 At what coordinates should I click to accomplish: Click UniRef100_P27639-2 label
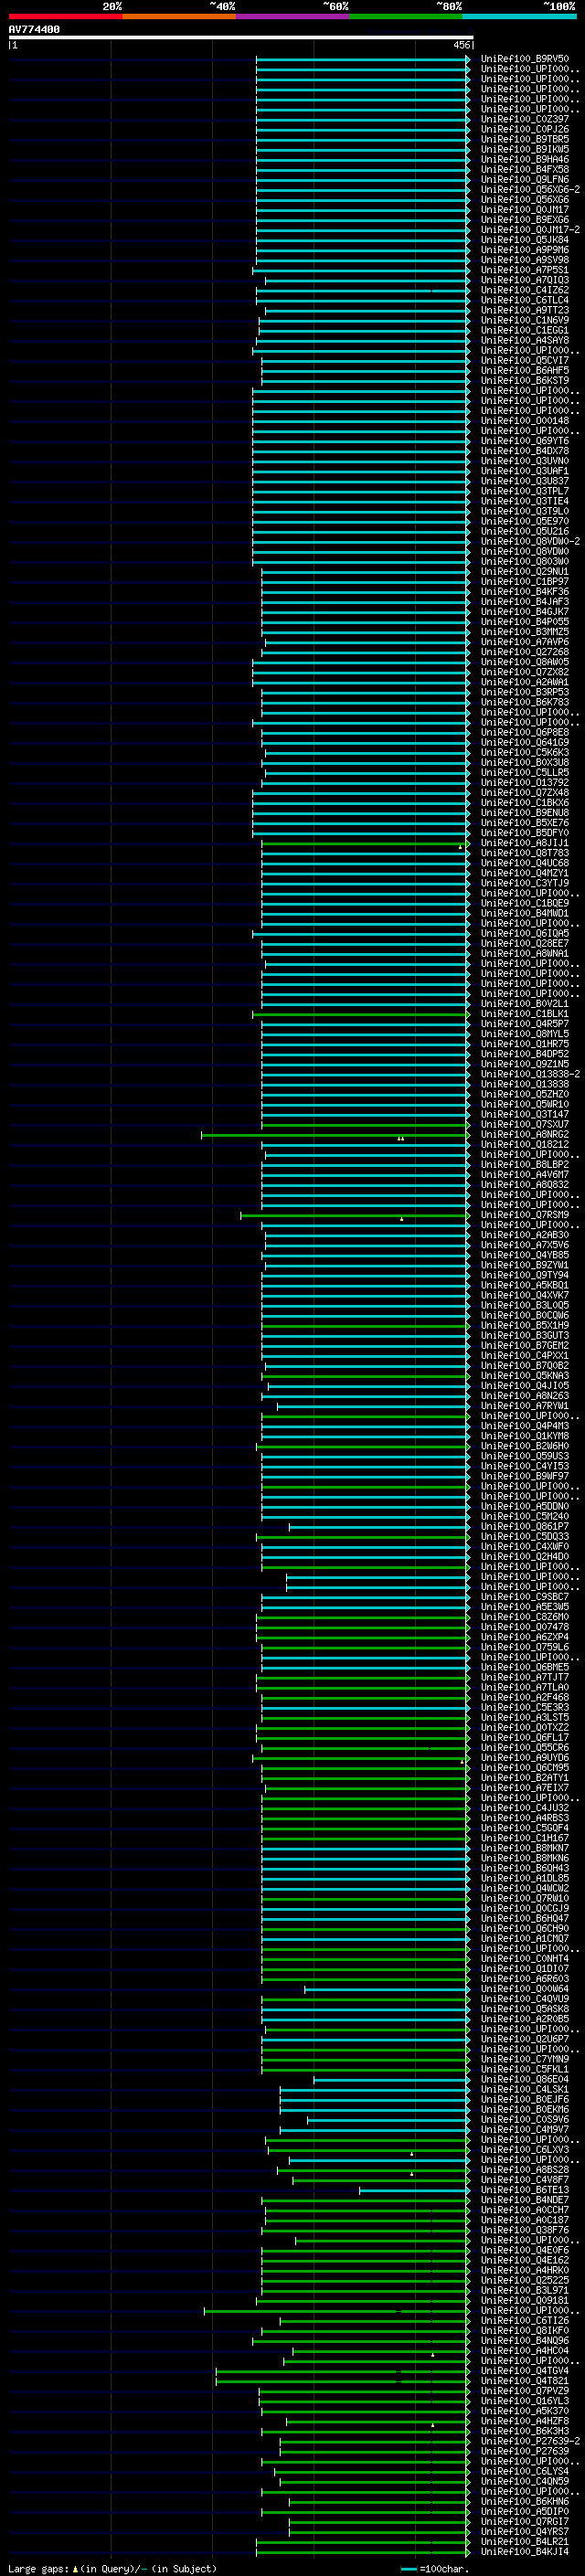[x=530, y=2441]
